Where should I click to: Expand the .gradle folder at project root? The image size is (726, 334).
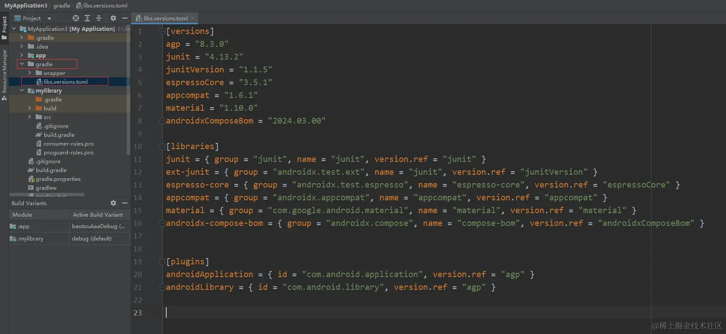22,38
